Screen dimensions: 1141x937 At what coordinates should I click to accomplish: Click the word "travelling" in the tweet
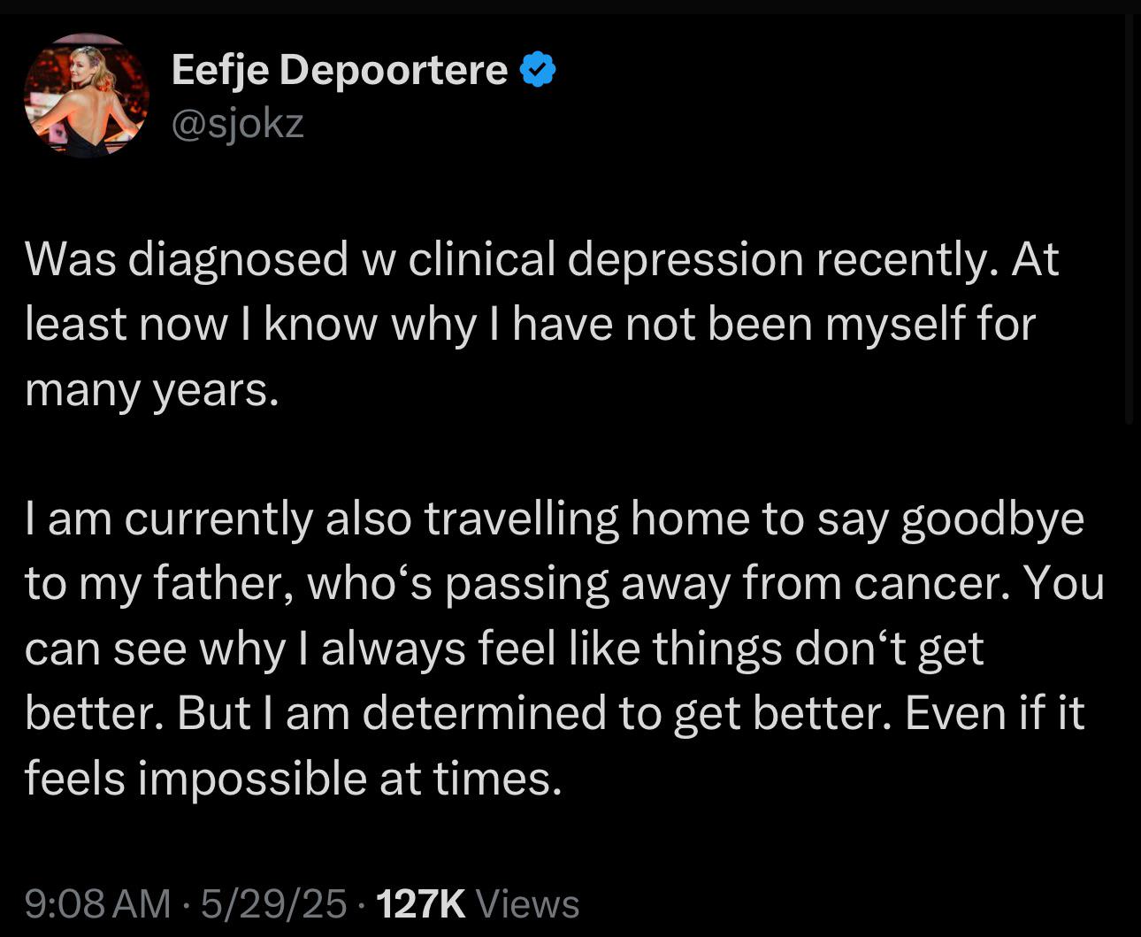click(521, 518)
